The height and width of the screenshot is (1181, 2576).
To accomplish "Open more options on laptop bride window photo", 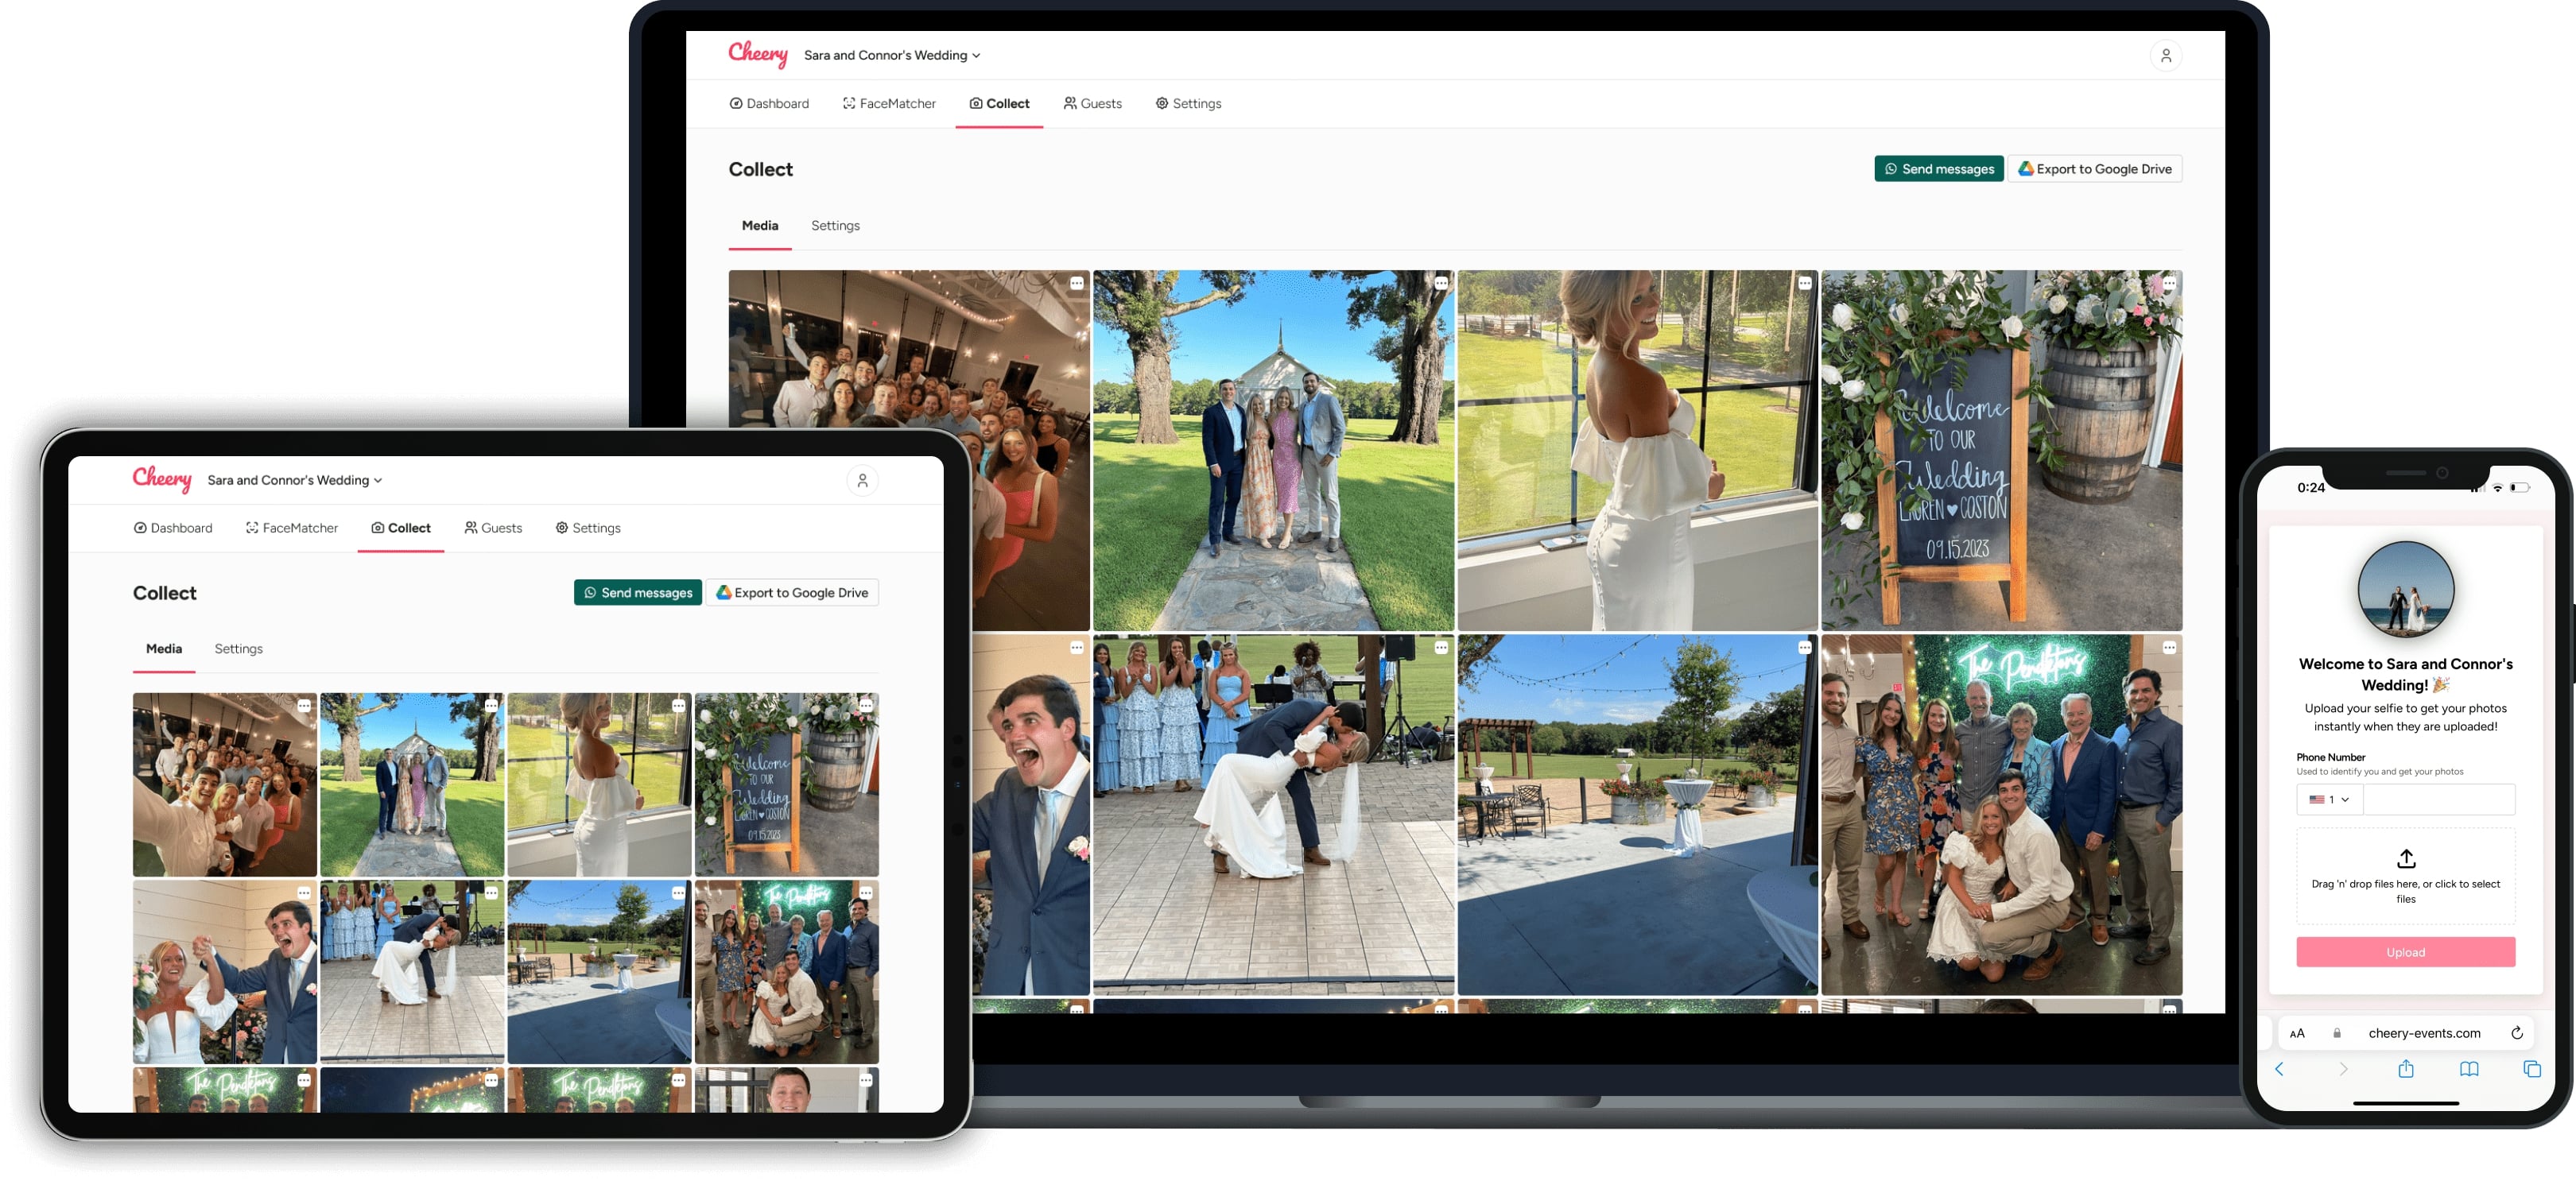I will coord(1804,284).
